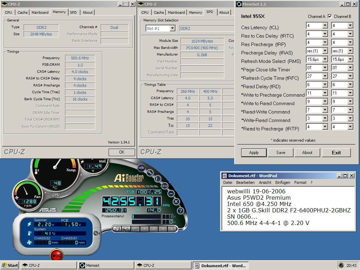The height and width of the screenshot is (270, 360).
Task: Switch to Cache tab in left CPU-Z window
Action: 22,12
